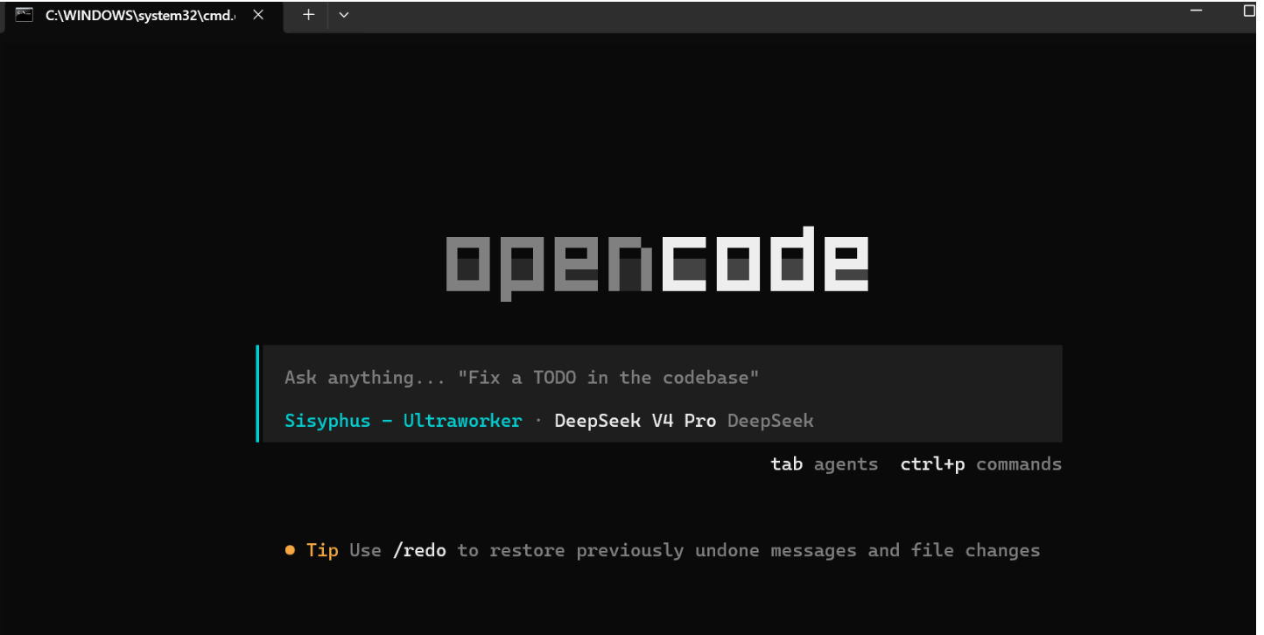Image resolution: width=1264 pixels, height=635 pixels.
Task: Click the Sisyphus - Ultraworker agent label
Action: tap(404, 421)
